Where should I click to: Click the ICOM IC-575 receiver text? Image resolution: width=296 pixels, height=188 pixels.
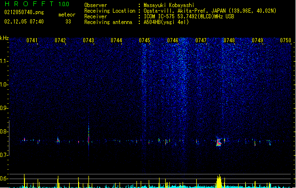tap(189, 16)
